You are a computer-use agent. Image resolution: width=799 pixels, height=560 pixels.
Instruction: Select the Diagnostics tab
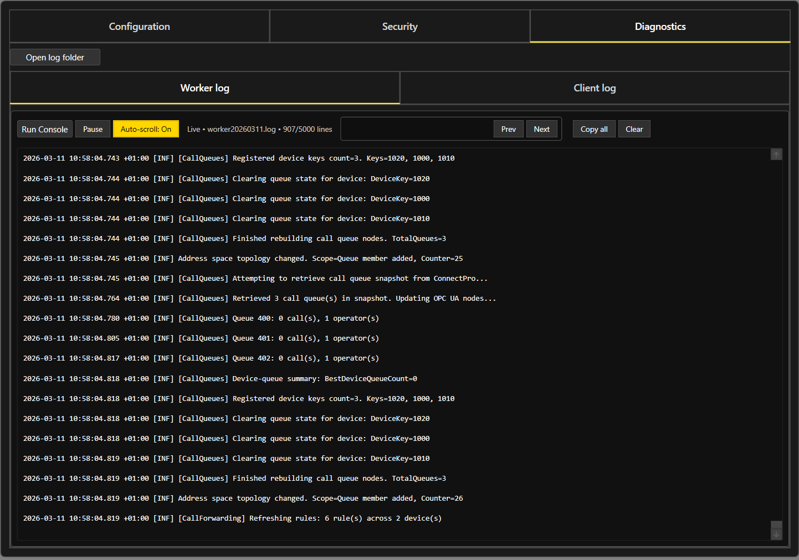click(x=660, y=27)
